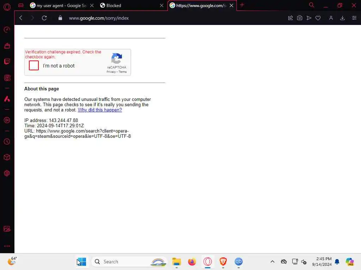The height and width of the screenshot is (270, 361).
Task: Open GX Control speedometer in sidebar
Action: [x=7, y=30]
